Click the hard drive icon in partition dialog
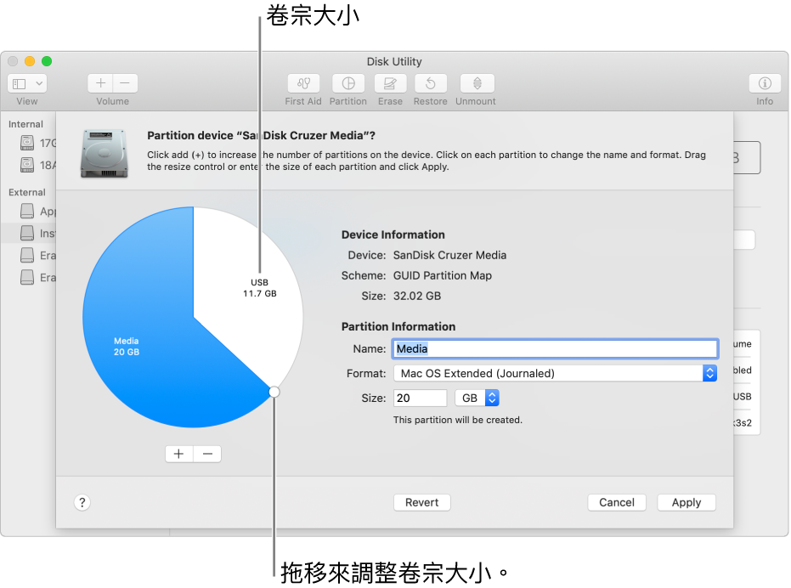The height and width of the screenshot is (588, 791). [x=104, y=153]
